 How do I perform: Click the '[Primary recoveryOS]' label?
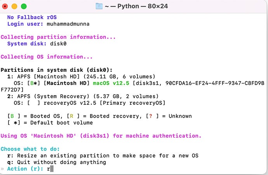point(132,103)
